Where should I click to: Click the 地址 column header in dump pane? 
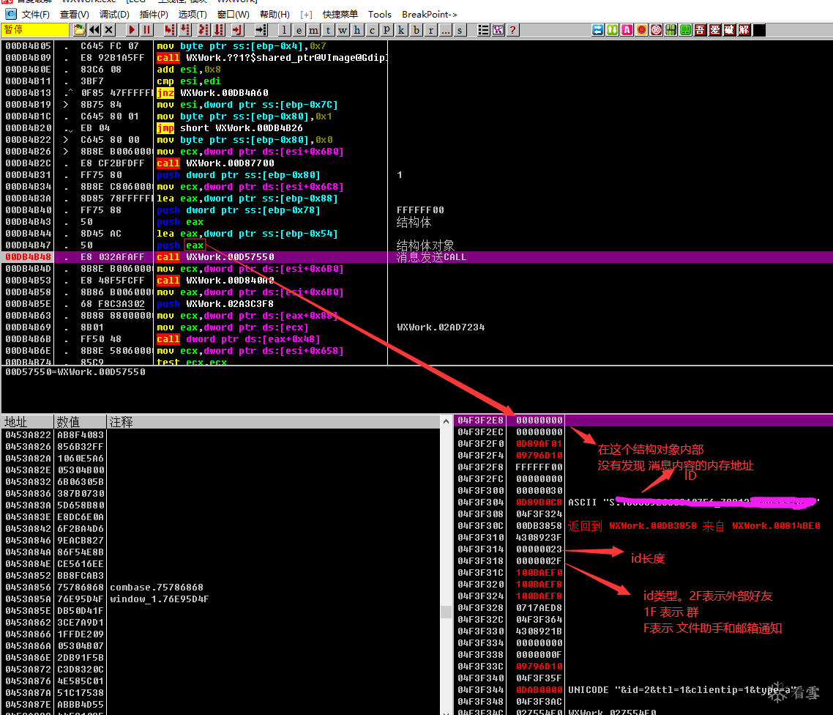coord(28,422)
